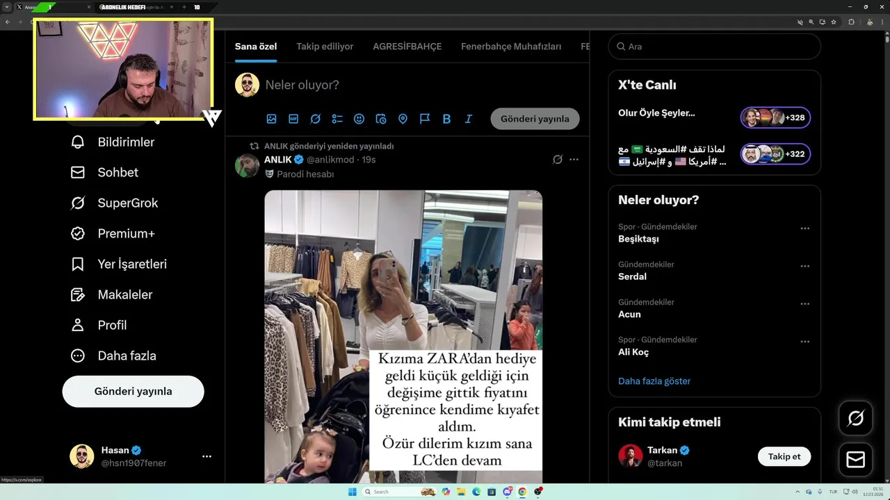Open File Explorer from taskbar
The width and height of the screenshot is (890, 500).
[461, 492]
